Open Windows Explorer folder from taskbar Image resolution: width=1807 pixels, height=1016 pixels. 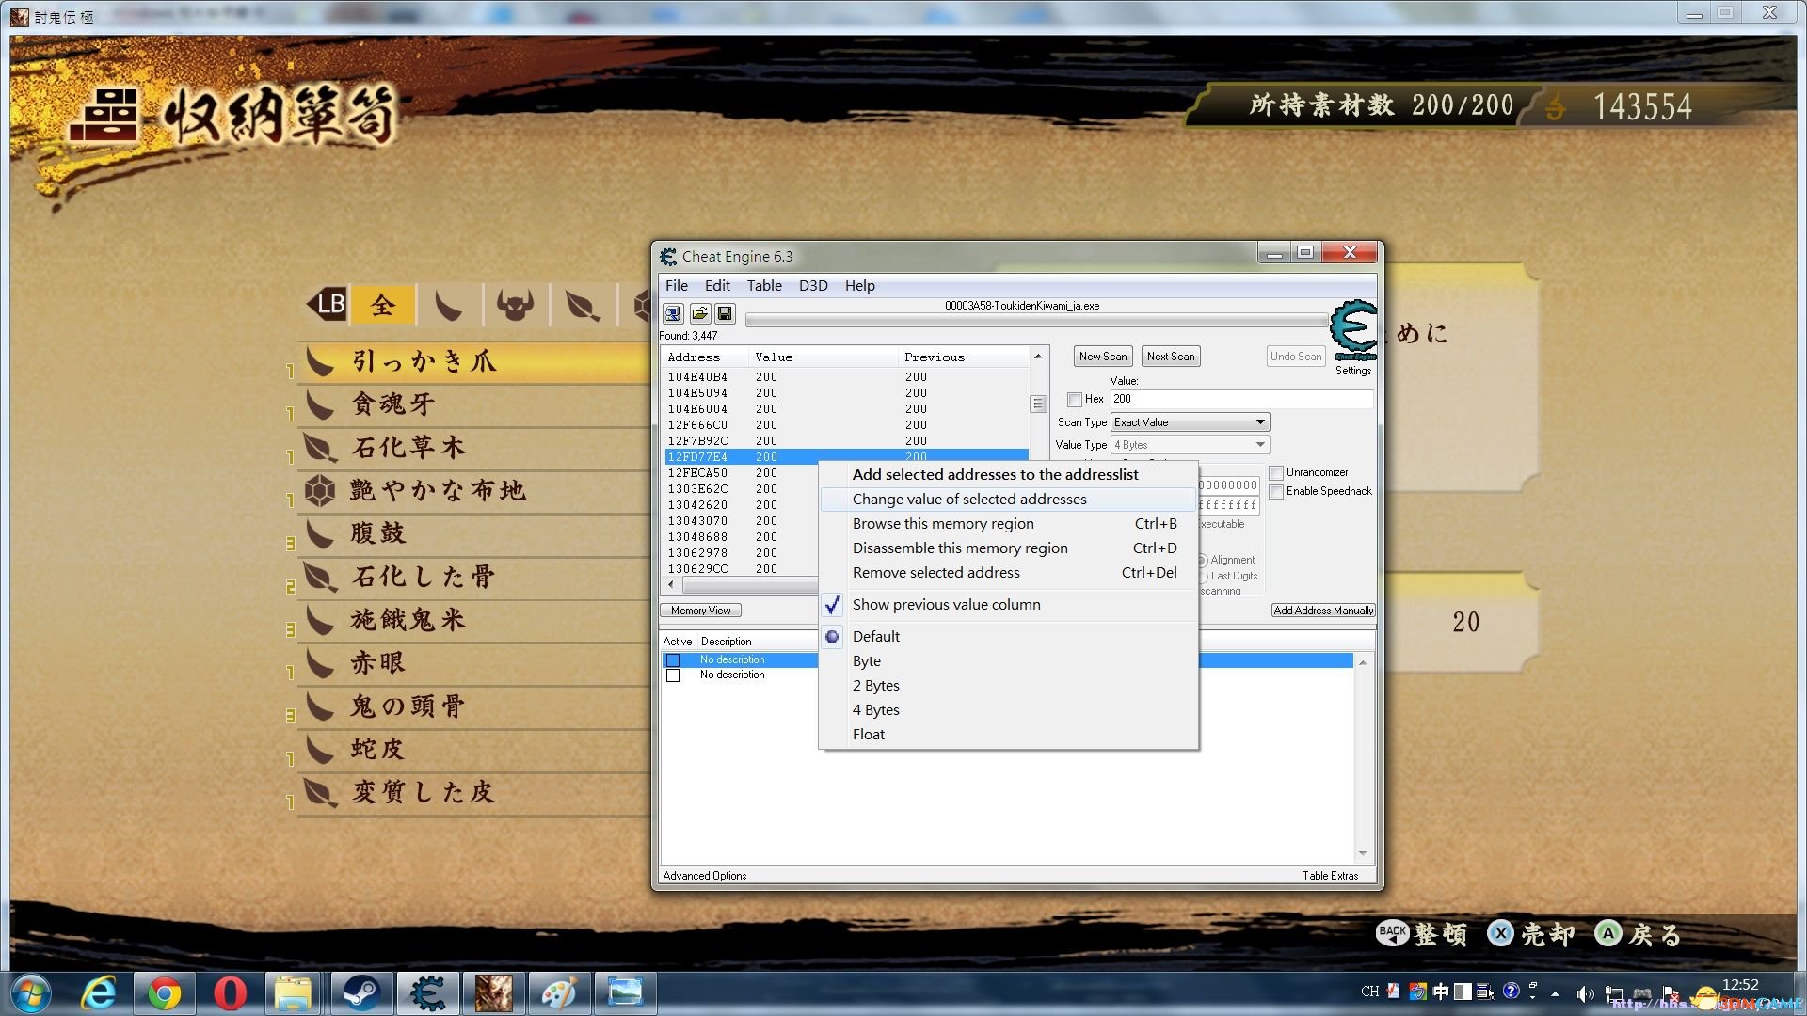tap(294, 993)
